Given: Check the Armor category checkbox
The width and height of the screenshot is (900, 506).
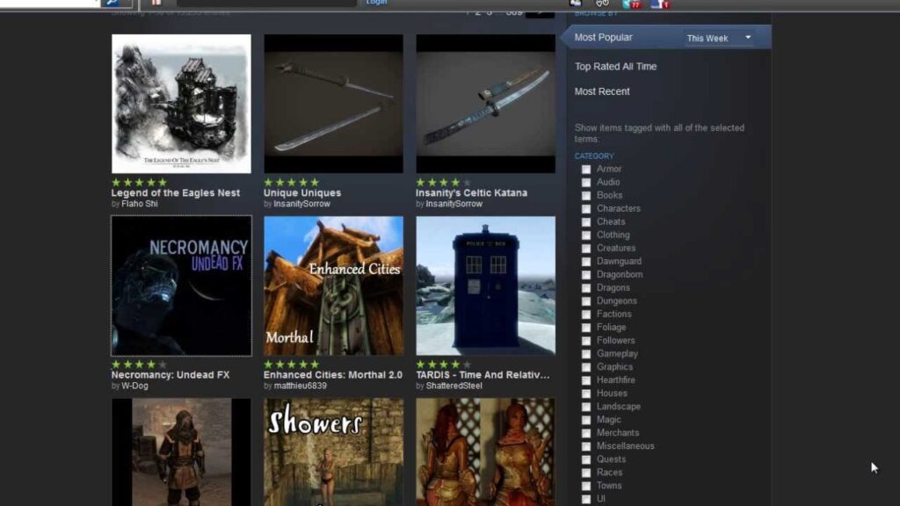Looking at the screenshot, I should [x=586, y=170].
